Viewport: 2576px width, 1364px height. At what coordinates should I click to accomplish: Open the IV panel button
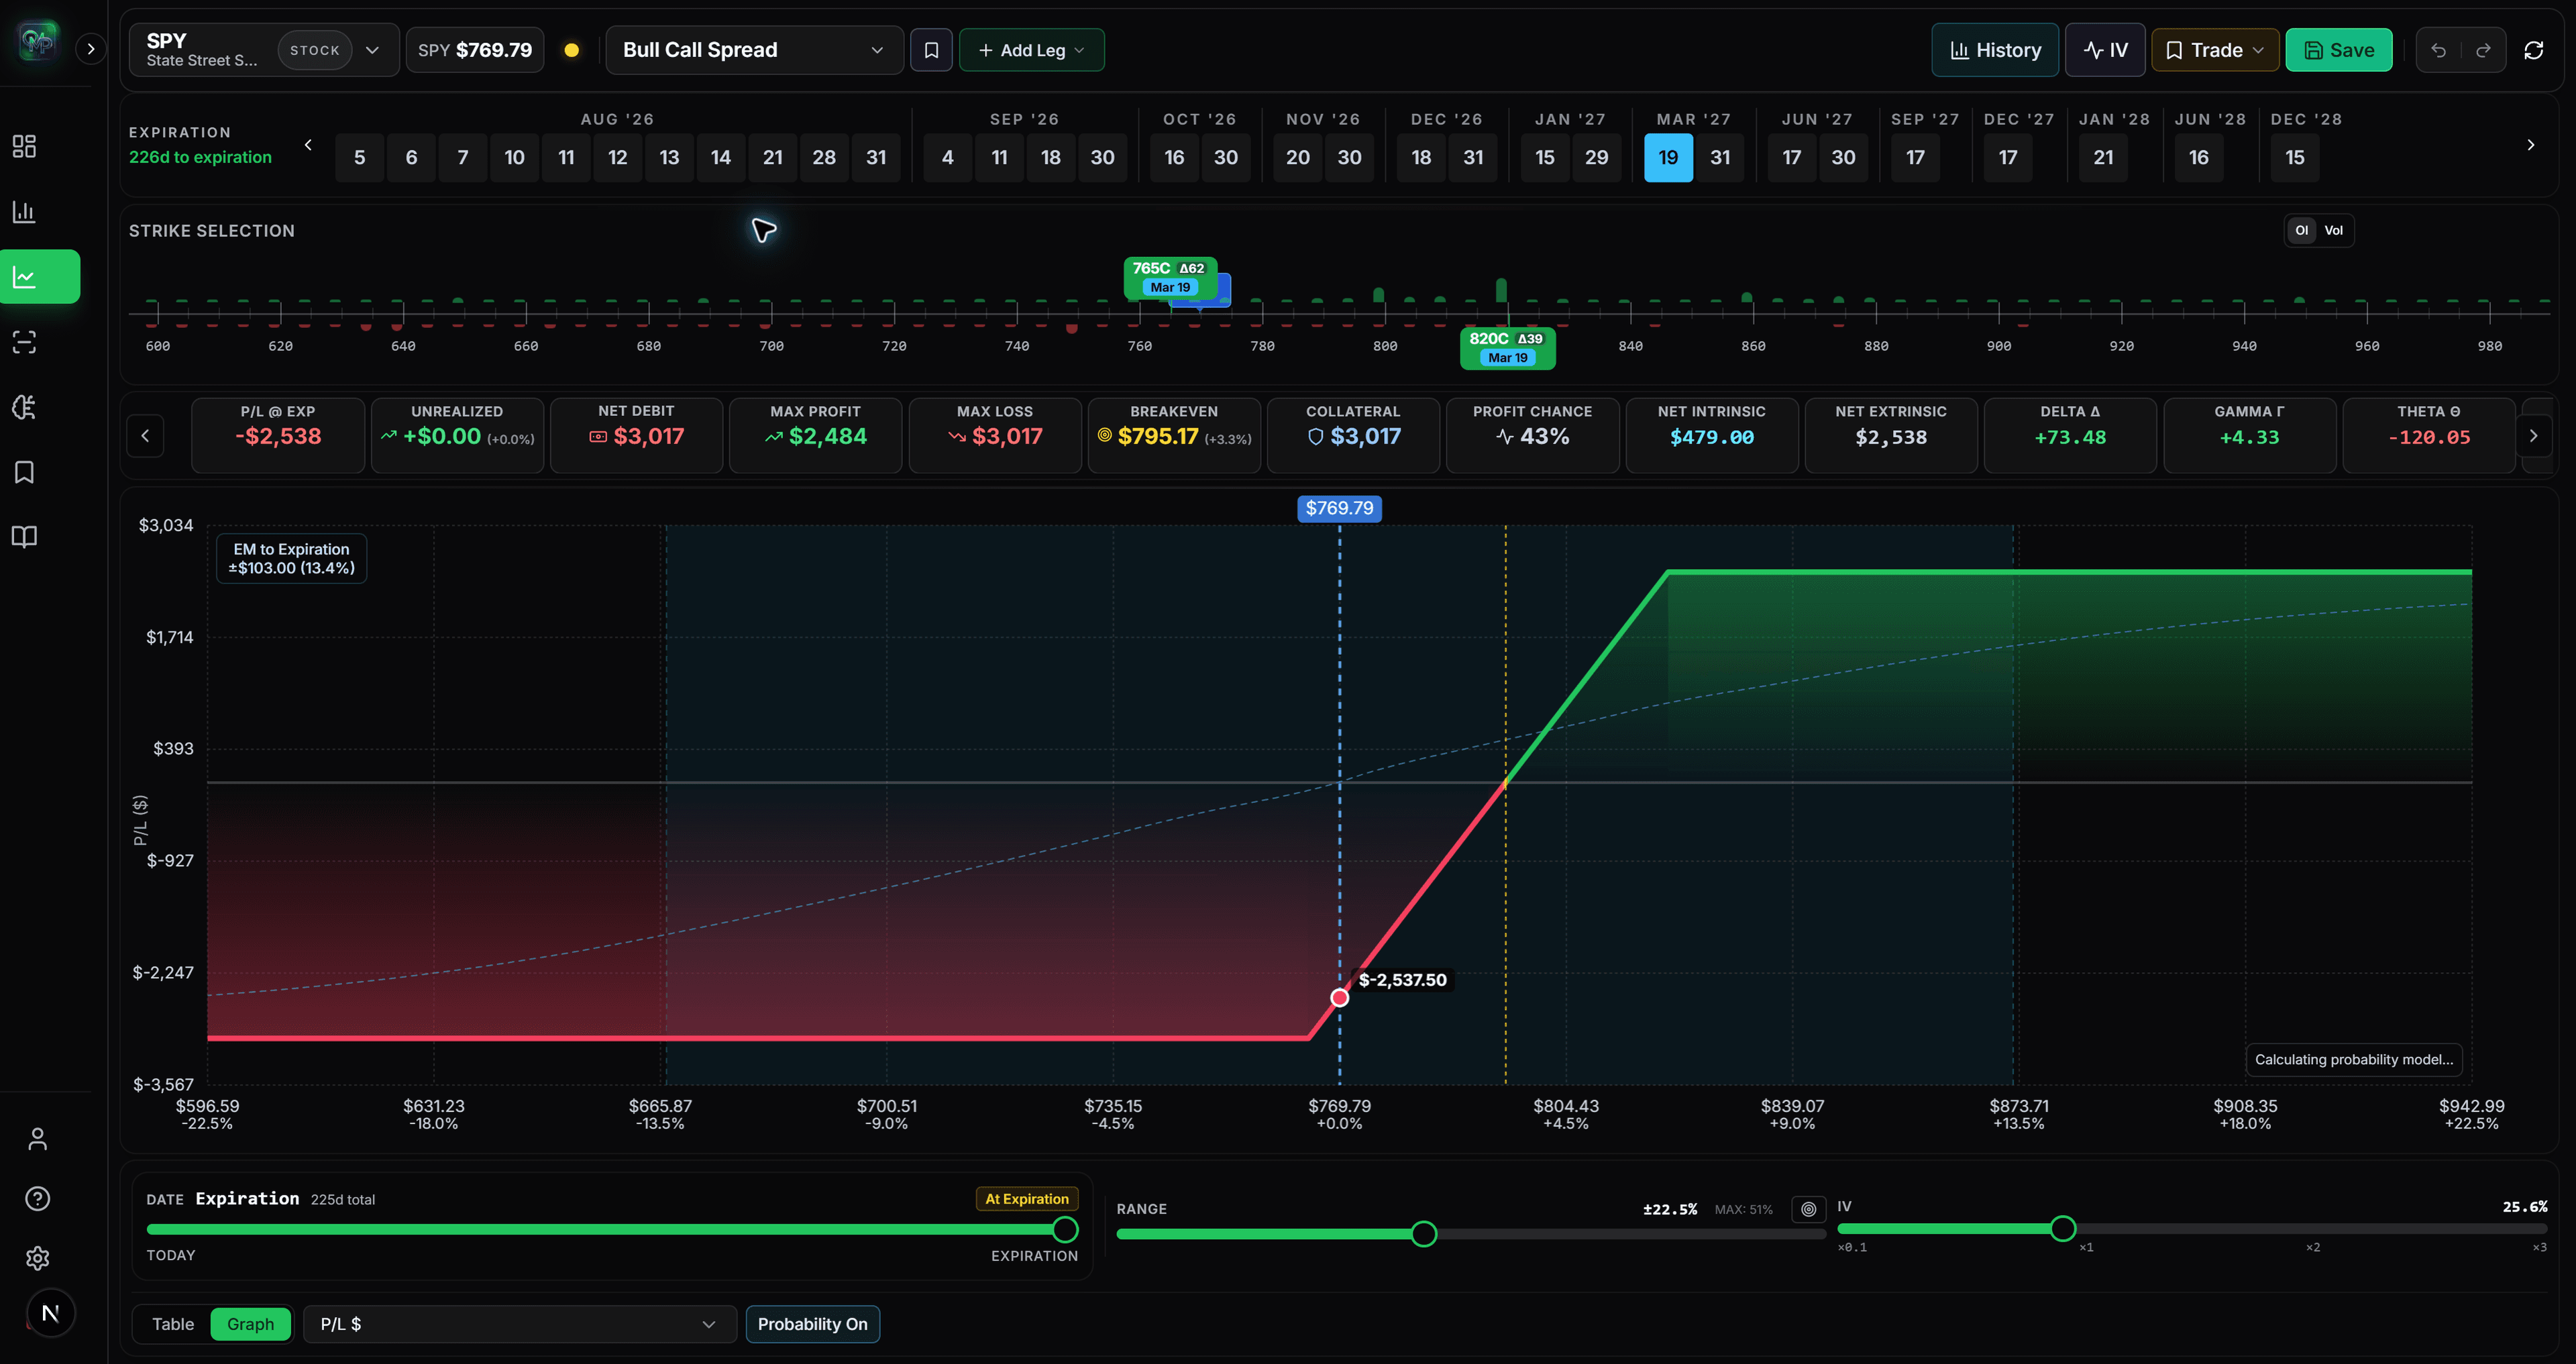[2105, 50]
